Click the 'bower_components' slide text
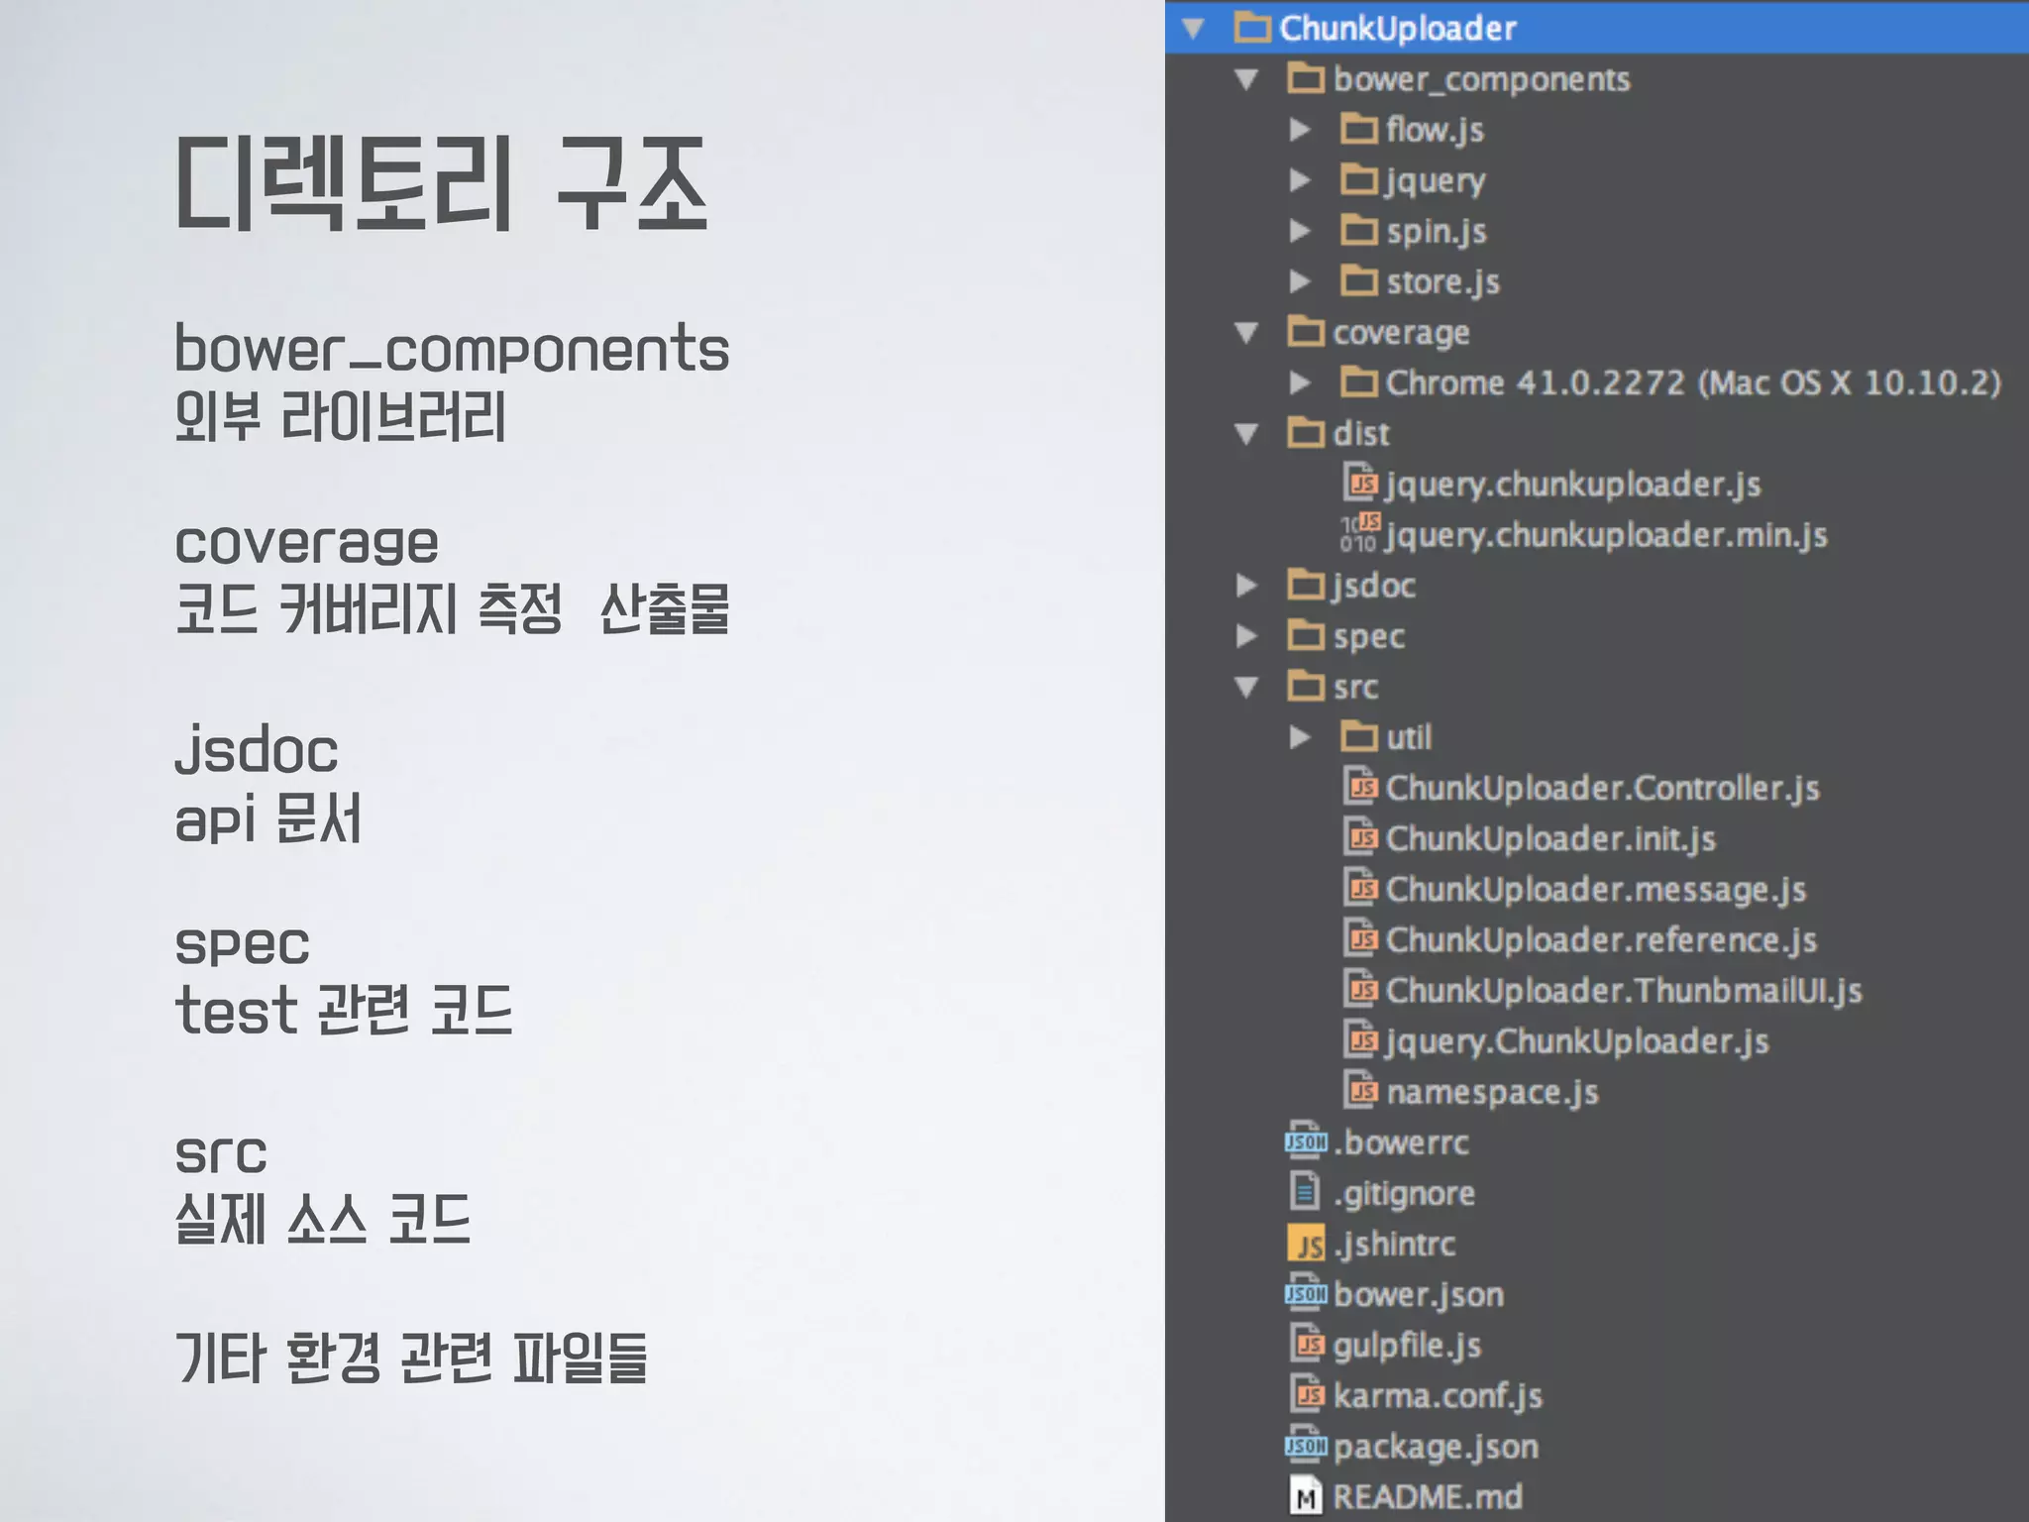The height and width of the screenshot is (1522, 2029). click(452, 349)
